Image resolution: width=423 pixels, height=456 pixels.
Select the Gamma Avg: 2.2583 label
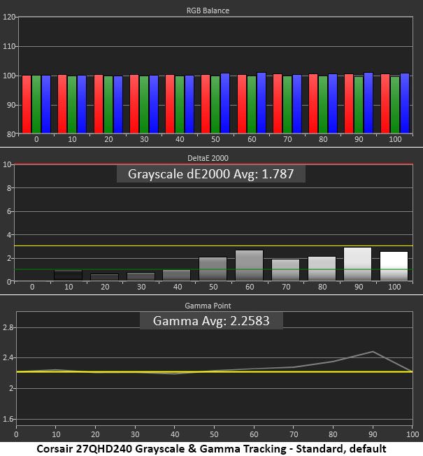tap(211, 321)
